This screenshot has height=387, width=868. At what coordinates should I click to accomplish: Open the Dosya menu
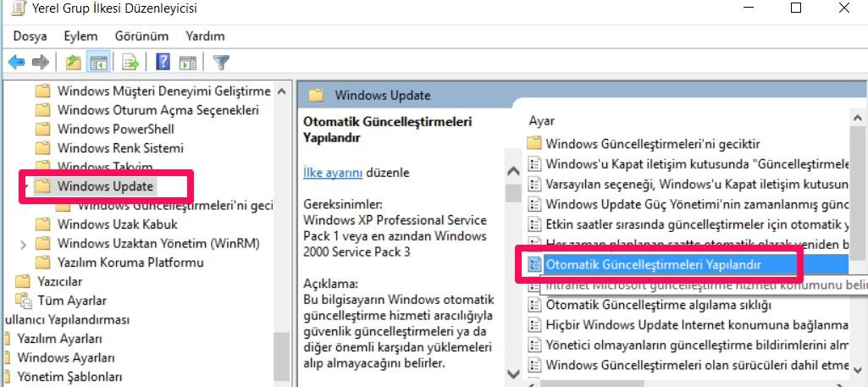(x=30, y=36)
